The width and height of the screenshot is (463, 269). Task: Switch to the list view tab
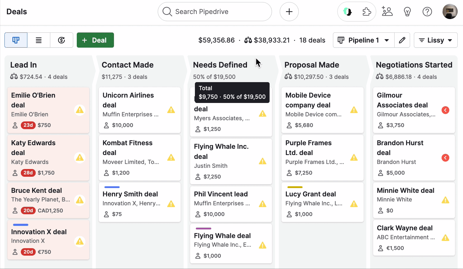[39, 40]
